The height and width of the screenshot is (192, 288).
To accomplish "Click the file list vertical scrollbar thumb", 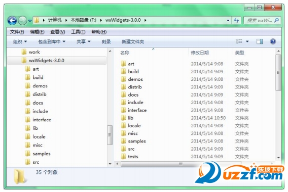I will coord(278,72).
